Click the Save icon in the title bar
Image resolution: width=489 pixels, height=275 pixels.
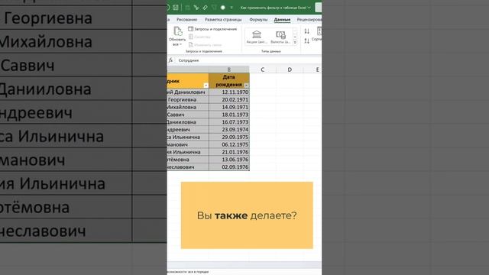176,8
